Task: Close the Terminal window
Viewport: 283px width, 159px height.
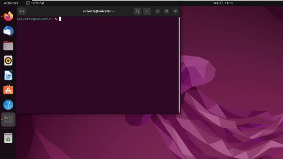Action: point(176,11)
